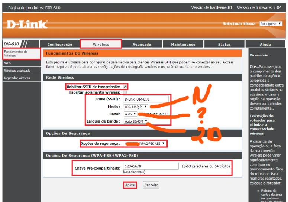The image size is (288, 202).
Task: Open the Opções de segurança dropdown
Action: tap(145, 143)
